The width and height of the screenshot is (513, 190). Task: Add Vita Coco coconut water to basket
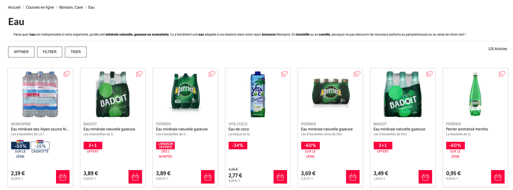pos(280,177)
